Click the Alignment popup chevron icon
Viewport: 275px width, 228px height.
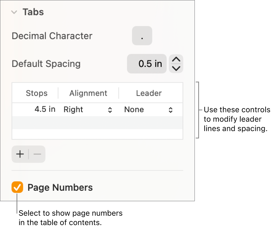tap(110, 109)
